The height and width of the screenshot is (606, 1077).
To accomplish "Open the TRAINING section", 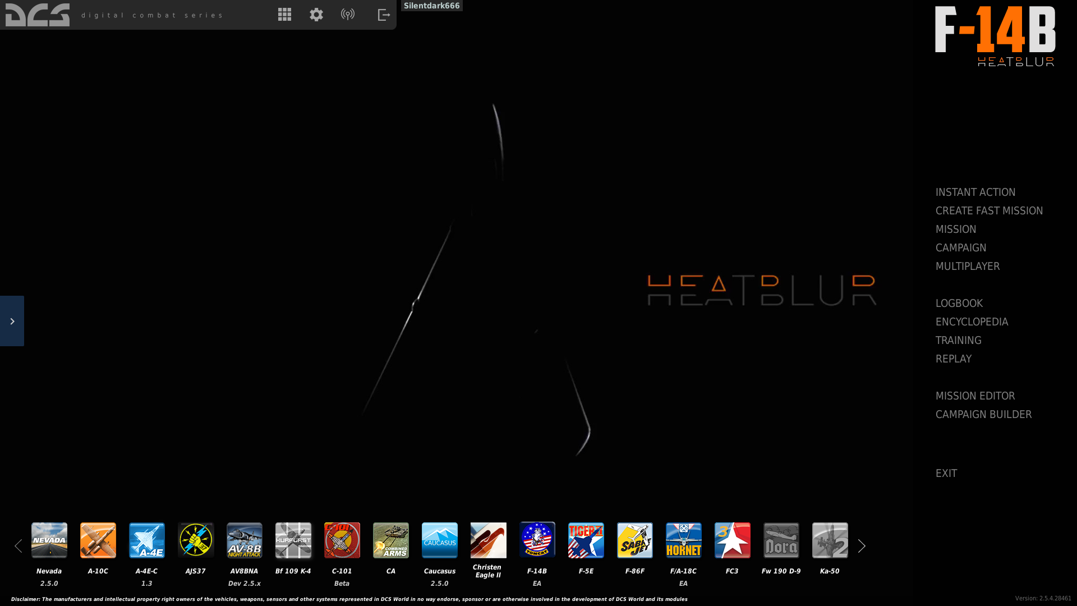I will coord(958,340).
